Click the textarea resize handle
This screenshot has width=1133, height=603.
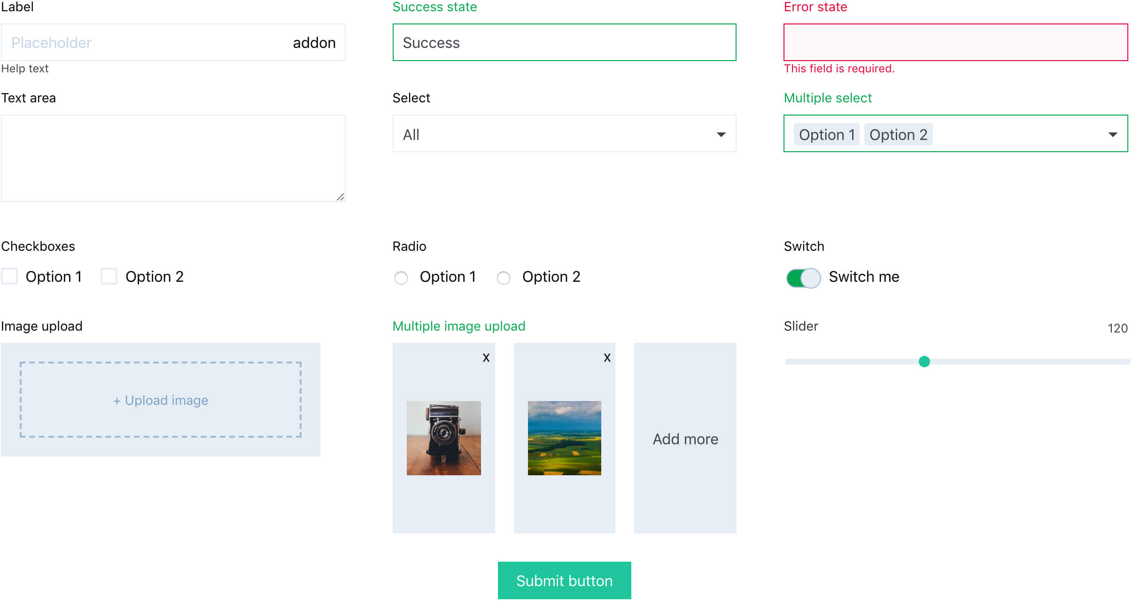[340, 197]
